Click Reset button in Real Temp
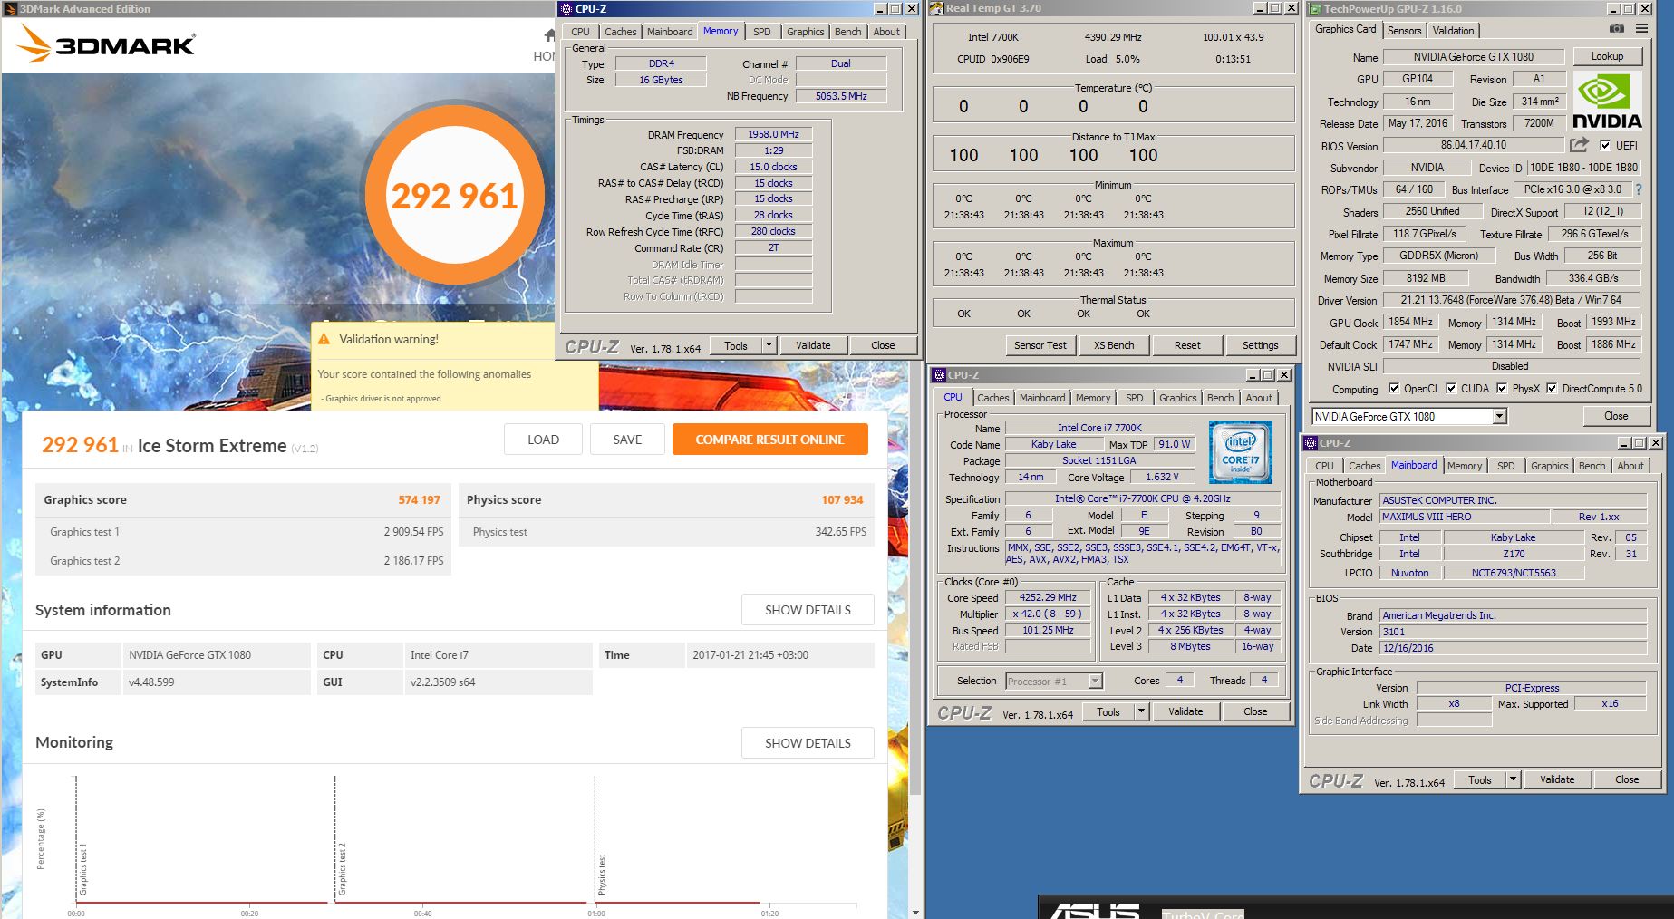1674x919 pixels. point(1187,345)
